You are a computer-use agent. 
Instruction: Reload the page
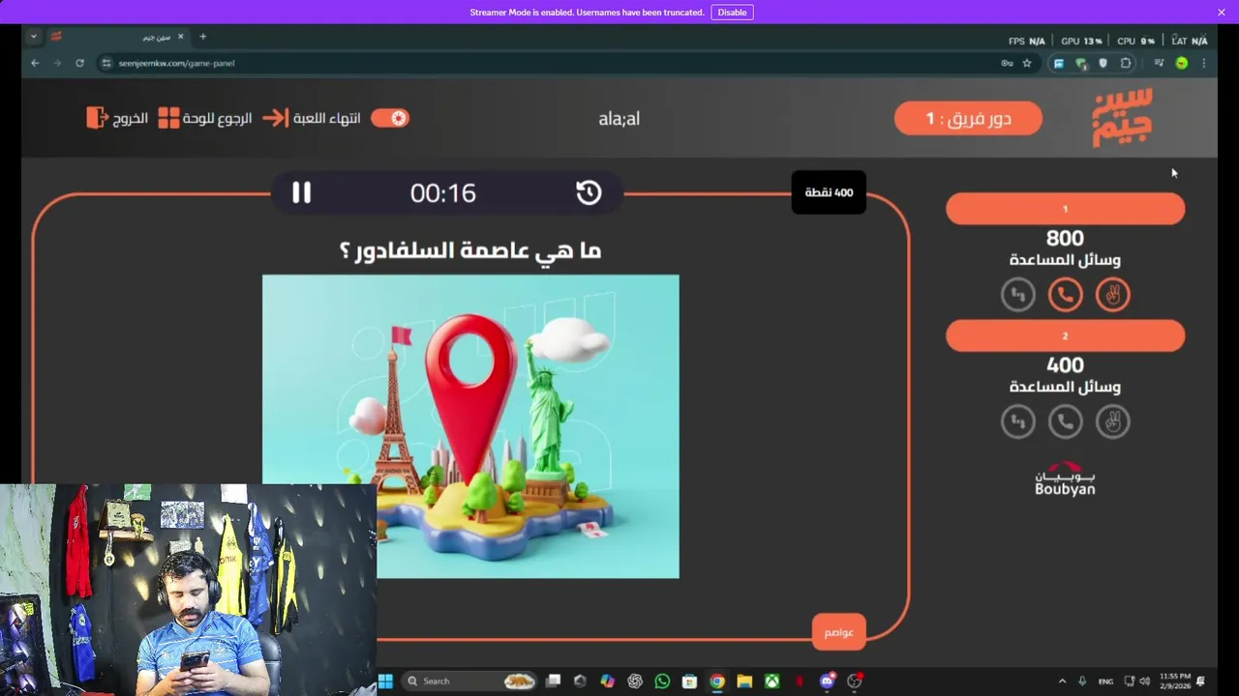[x=79, y=63]
